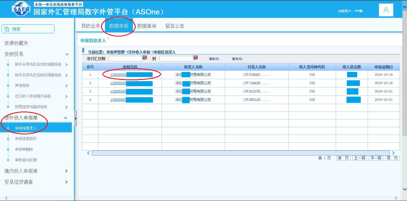Click the SAFE logo in the header
This screenshot has width=407, height=201.
pyautogui.click(x=21, y=10)
